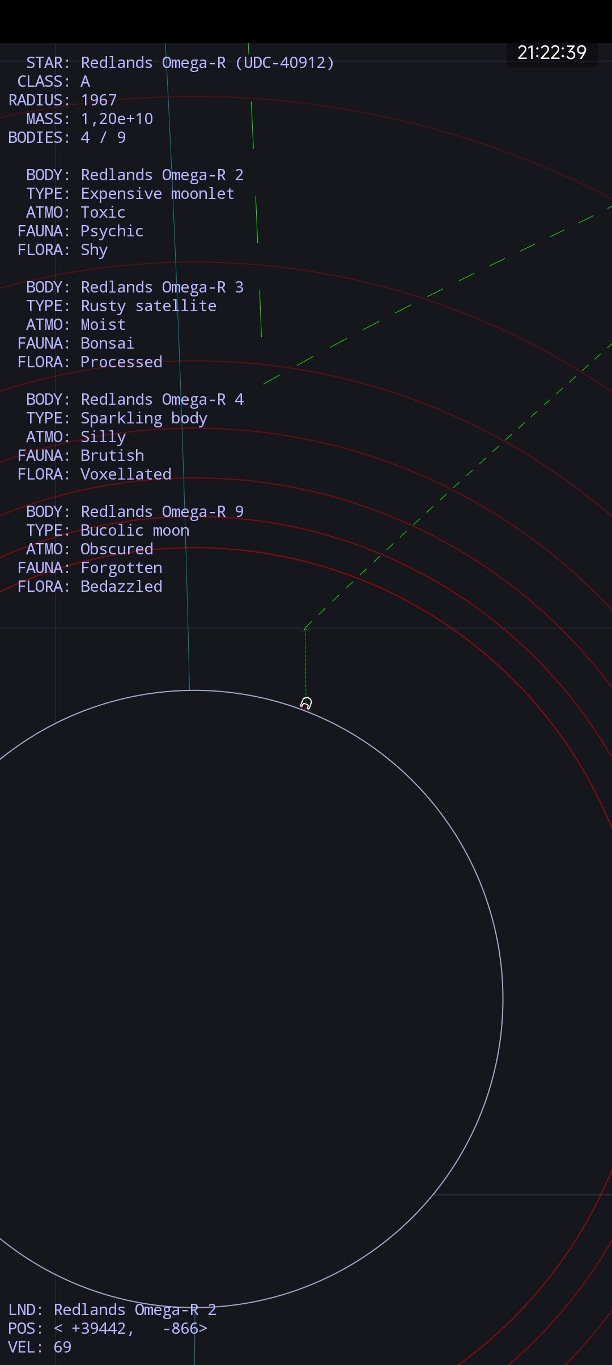Select BODY: Redlands Omega-R 3 entry
612x1365 pixels.
(x=135, y=287)
